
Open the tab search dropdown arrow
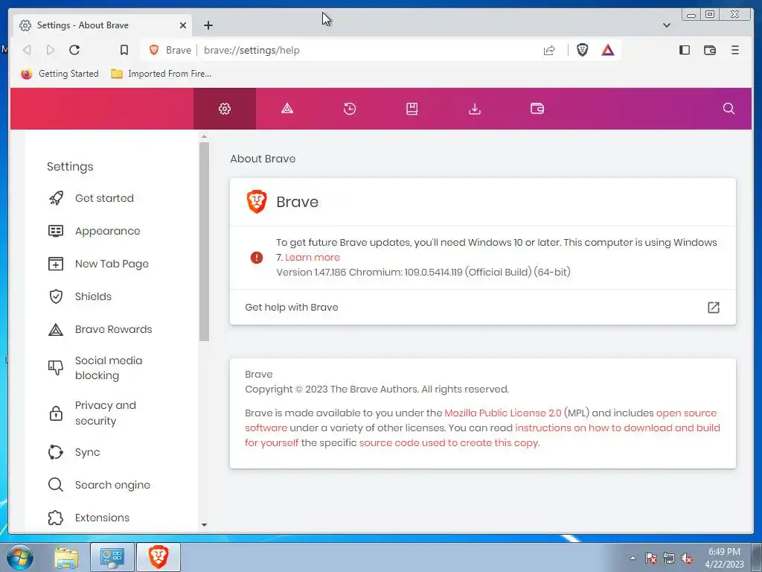[667, 25]
